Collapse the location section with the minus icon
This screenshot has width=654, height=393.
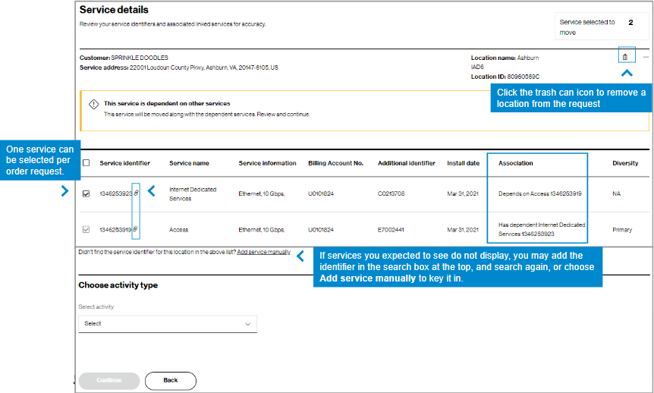coord(646,57)
